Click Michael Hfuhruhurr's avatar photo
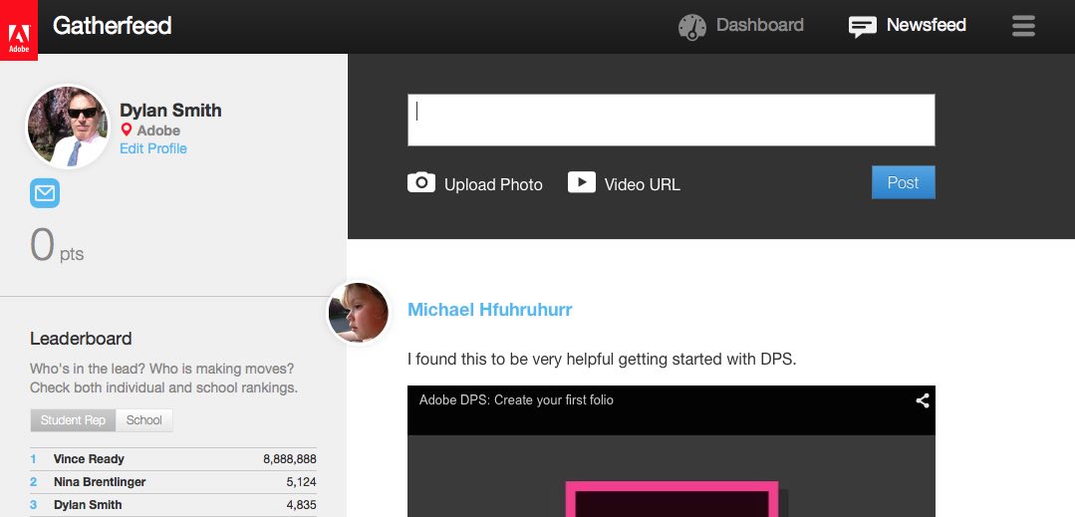 point(358,313)
